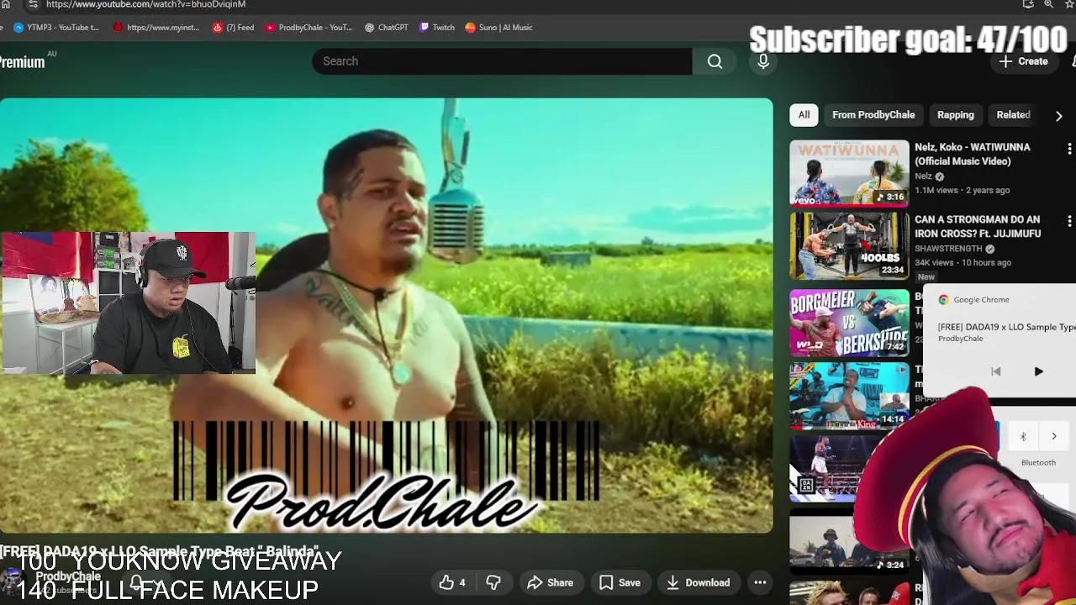The image size is (1076, 605).
Task: Expand Bluetooth options chevron in quick settings
Action: tap(1053, 437)
